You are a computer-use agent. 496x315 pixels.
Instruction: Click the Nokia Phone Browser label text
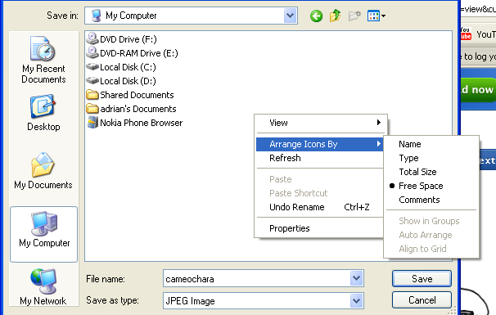point(141,123)
